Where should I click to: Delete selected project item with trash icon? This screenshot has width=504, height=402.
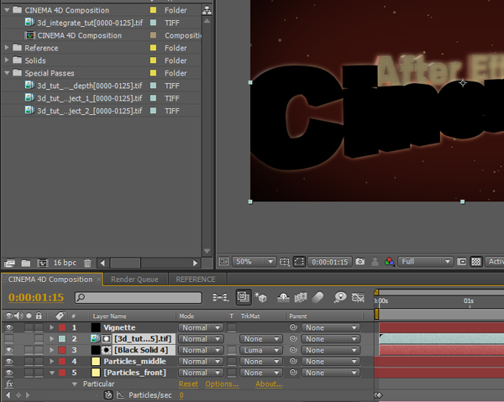click(87, 264)
